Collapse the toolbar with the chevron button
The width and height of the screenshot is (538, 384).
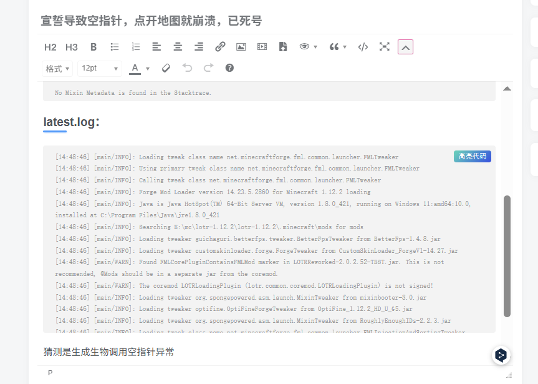pos(405,47)
